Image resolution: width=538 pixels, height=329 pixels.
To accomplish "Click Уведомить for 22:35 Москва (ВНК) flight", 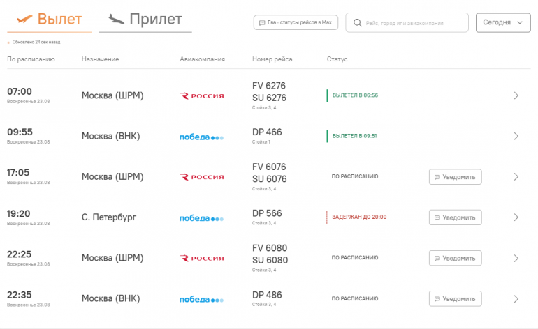I will point(456,299).
